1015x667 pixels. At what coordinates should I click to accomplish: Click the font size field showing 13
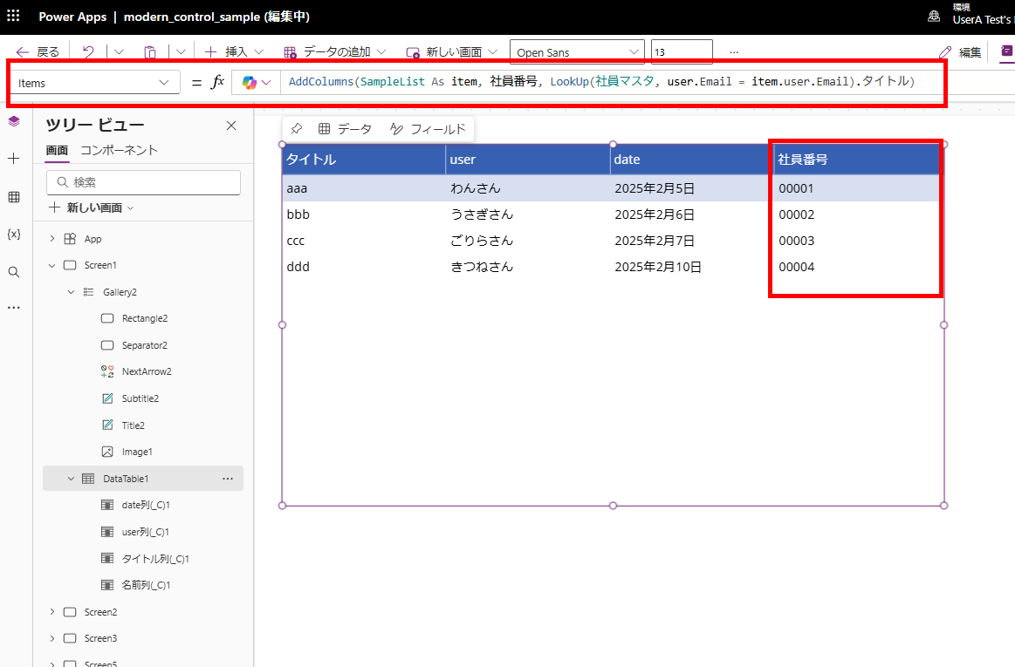[x=682, y=51]
